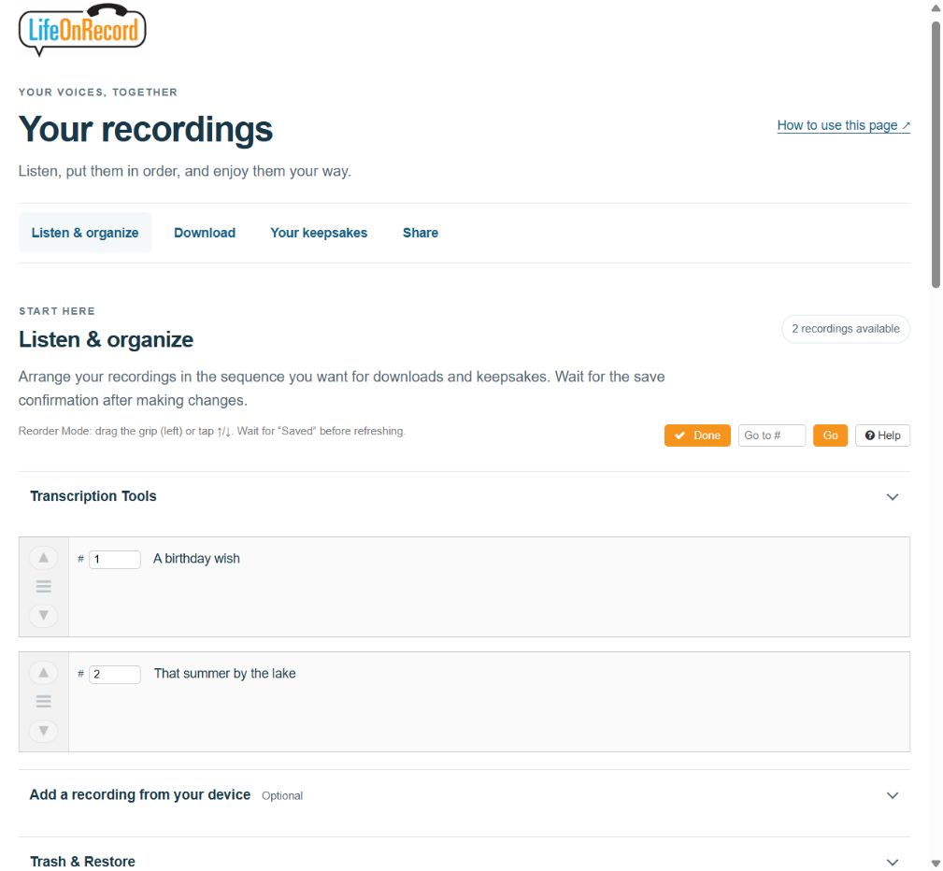Expand the Transcription Tools section
Image resolution: width=943 pixels, height=871 pixels.
click(464, 496)
